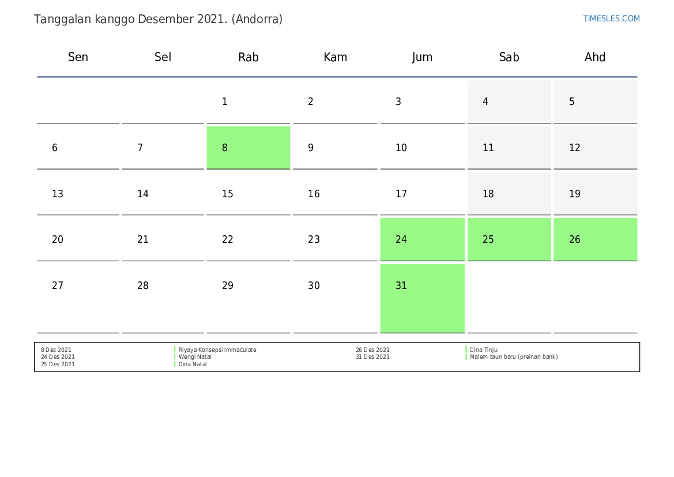This screenshot has height=477, width=674.
Task: Select highlighted holiday cell 24
Action: [x=422, y=239]
